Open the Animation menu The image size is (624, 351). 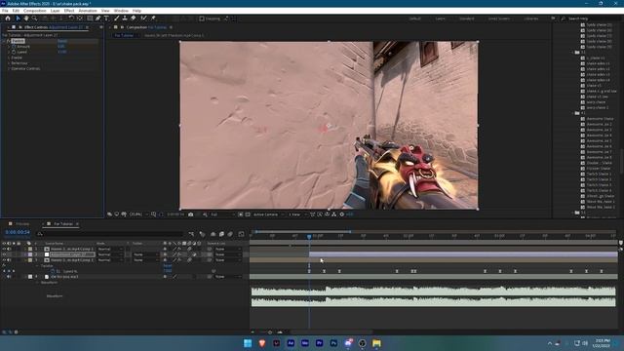[x=88, y=11]
